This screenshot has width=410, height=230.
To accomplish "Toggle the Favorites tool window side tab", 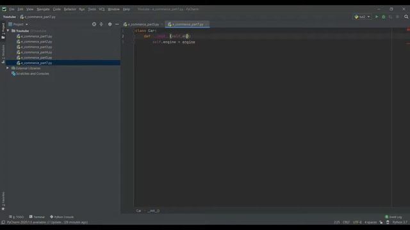I will coord(3,201).
